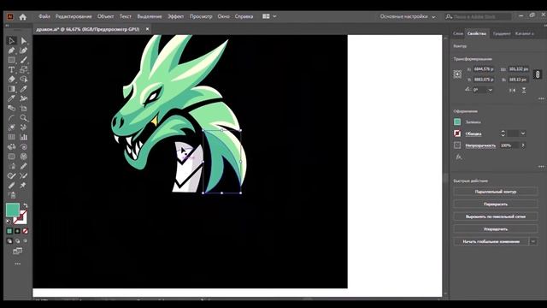Set paint type to solid Color
This screenshot has width=547, height=308.
pyautogui.click(x=9, y=231)
